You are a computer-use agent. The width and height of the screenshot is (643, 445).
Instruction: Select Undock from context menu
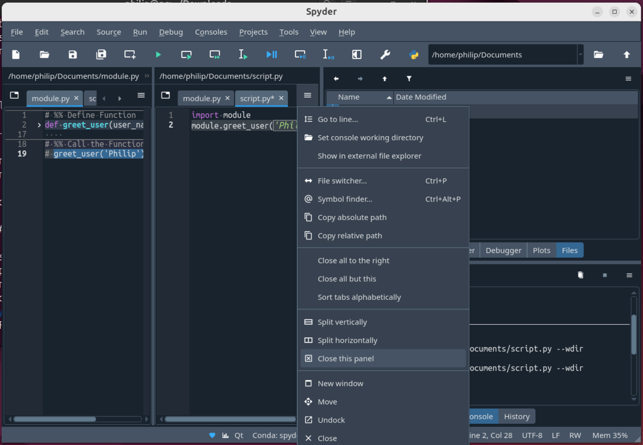pyautogui.click(x=383, y=420)
